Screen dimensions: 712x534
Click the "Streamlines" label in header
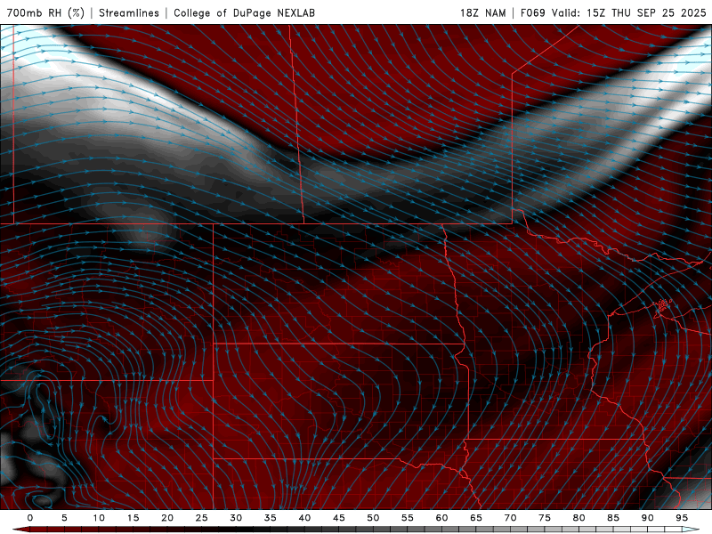pos(129,12)
